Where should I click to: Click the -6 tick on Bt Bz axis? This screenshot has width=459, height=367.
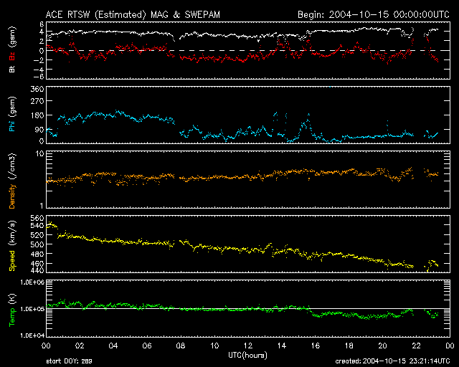(x=40, y=77)
